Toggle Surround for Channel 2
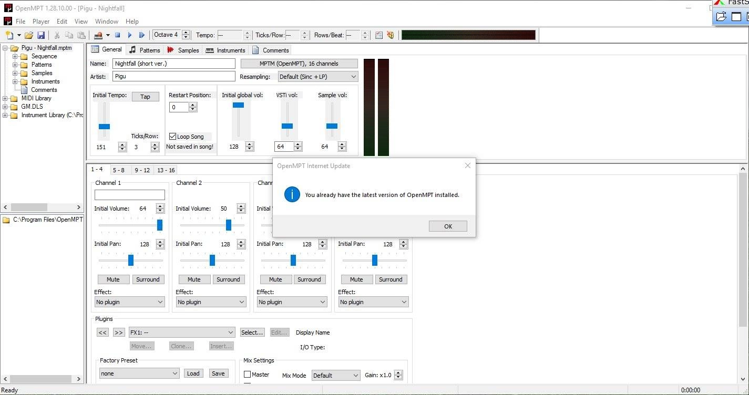 click(x=228, y=279)
